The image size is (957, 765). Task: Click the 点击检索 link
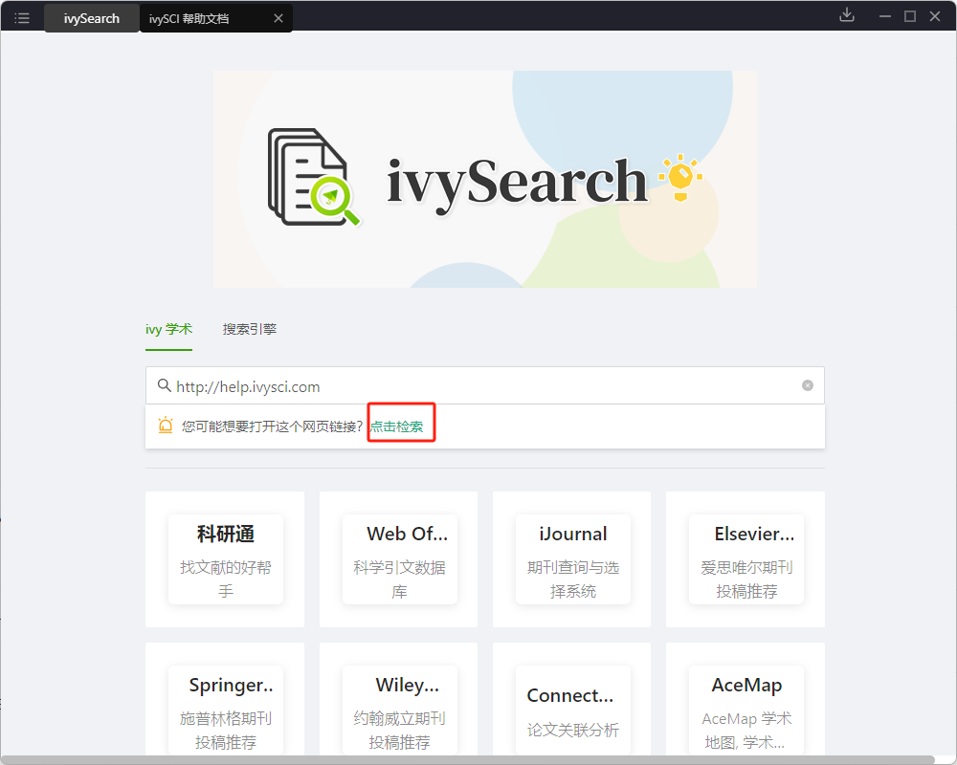tap(397, 426)
